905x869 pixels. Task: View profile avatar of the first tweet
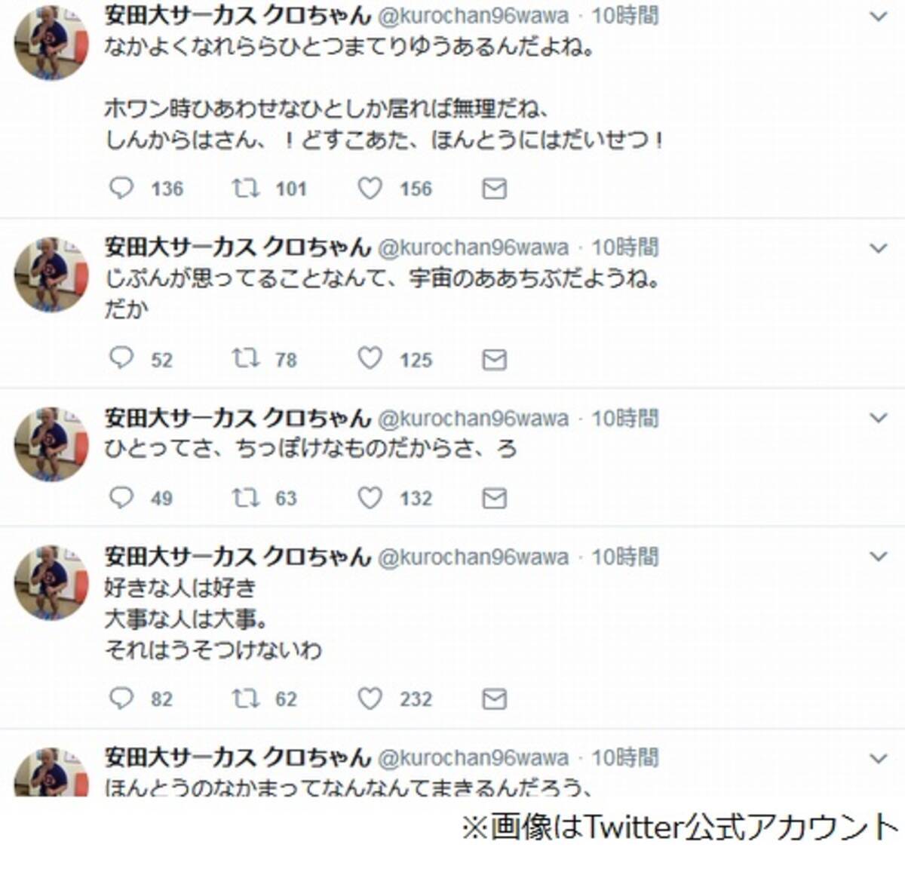[51, 42]
